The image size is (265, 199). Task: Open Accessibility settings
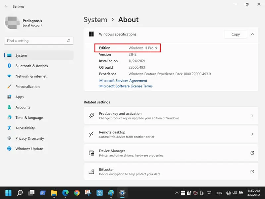click(x=25, y=128)
